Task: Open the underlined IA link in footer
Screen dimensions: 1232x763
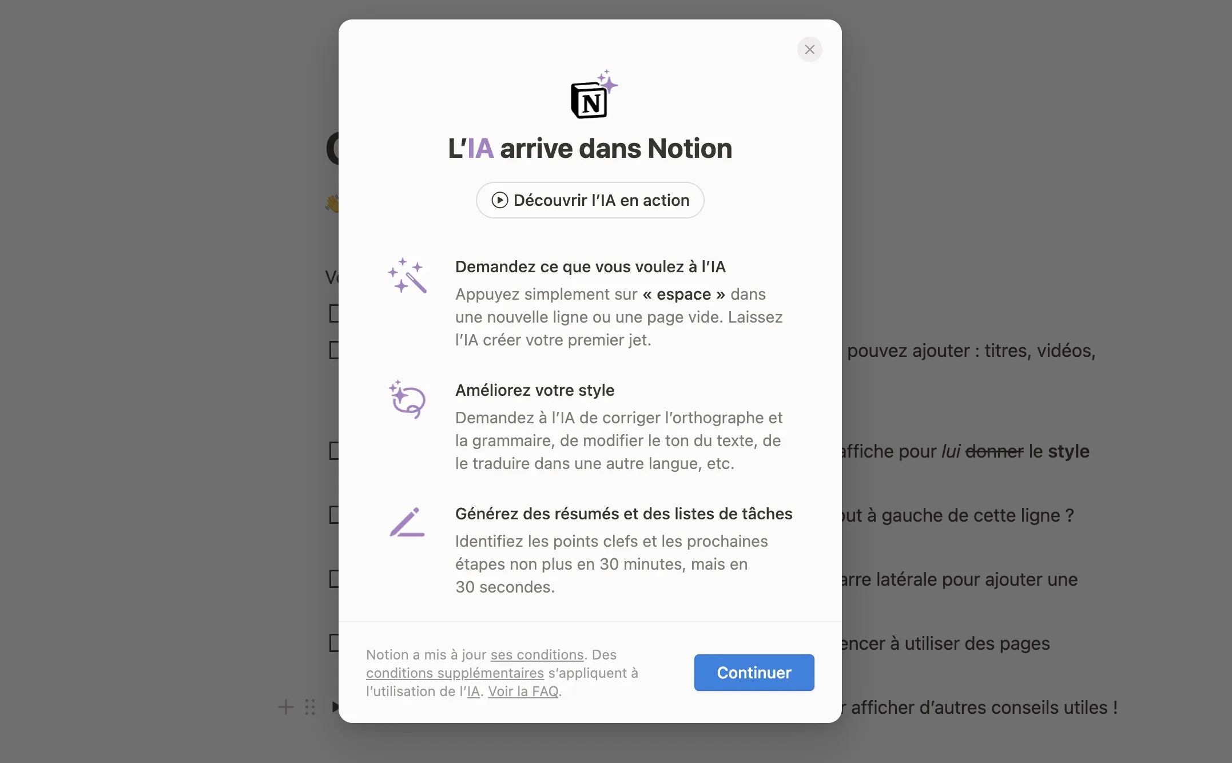Action: [x=473, y=691]
